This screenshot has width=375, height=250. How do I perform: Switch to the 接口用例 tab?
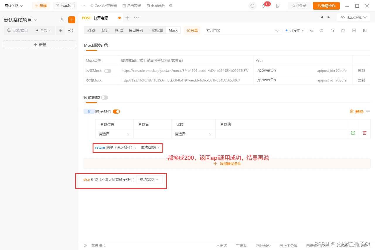(136, 30)
